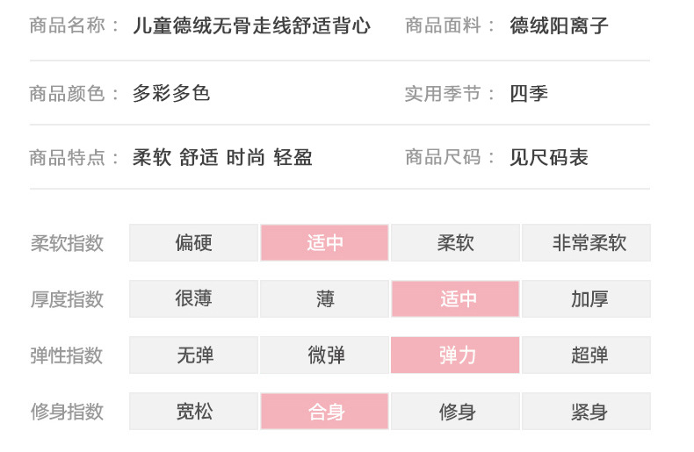
Task: Choose the 加厚 thickness cell
Action: (586, 299)
